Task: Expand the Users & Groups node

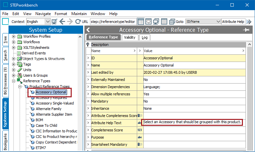Action: point(14,75)
